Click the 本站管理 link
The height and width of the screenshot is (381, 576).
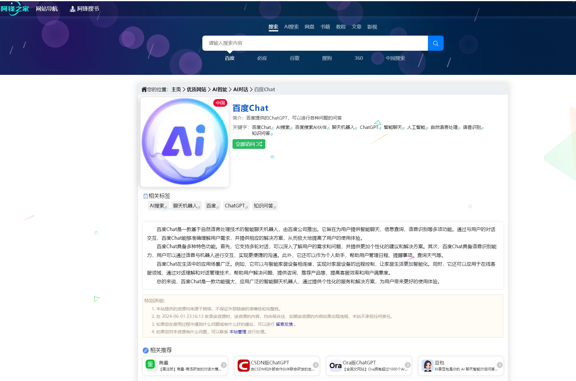pyautogui.click(x=238, y=332)
